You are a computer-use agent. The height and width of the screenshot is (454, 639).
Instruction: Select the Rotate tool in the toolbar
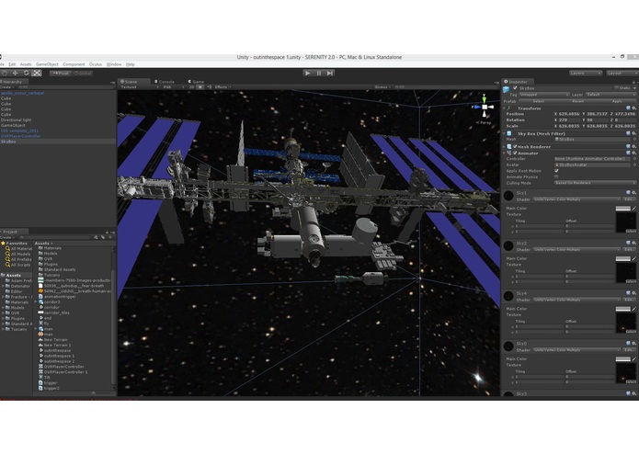point(26,74)
